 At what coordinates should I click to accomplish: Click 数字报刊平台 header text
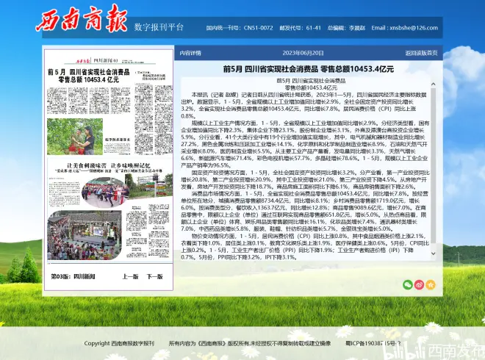click(x=159, y=27)
